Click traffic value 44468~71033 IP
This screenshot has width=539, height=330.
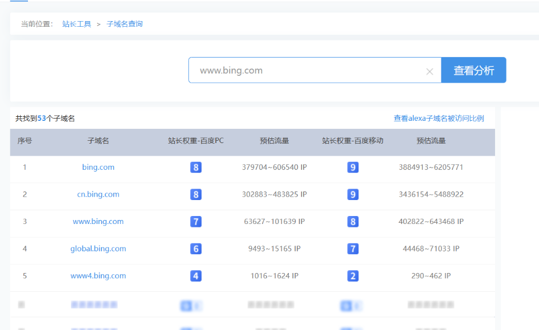pos(431,248)
